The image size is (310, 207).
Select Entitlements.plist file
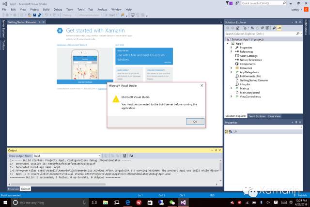coord(250,76)
